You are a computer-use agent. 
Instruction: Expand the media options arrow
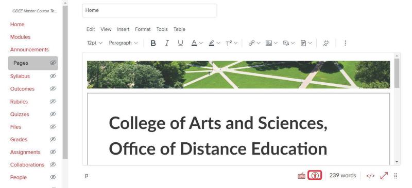click(x=293, y=43)
